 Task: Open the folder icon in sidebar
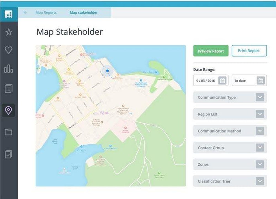[x=9, y=132]
